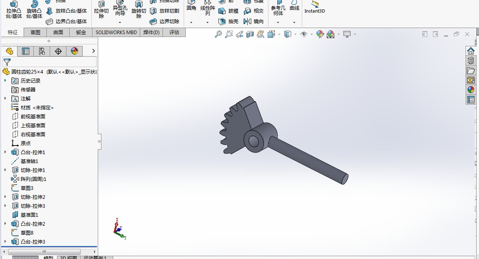Switch to the FeatureManager design tree tab
The height and width of the screenshot is (259, 479).
click(x=9, y=51)
